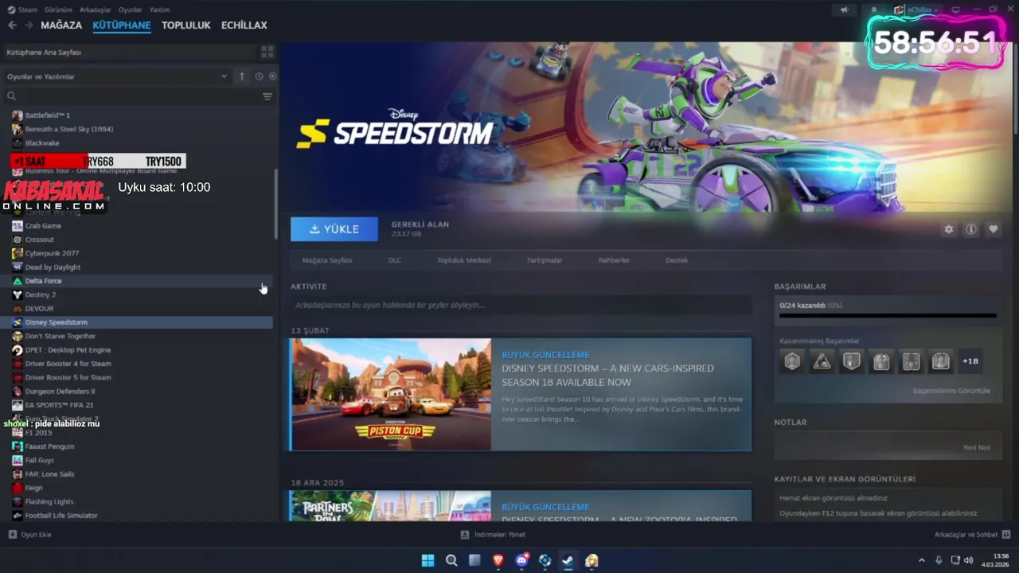Viewport: 1019px width, 573px height.
Task: Click the triangle achievement badge
Action: [x=822, y=361]
